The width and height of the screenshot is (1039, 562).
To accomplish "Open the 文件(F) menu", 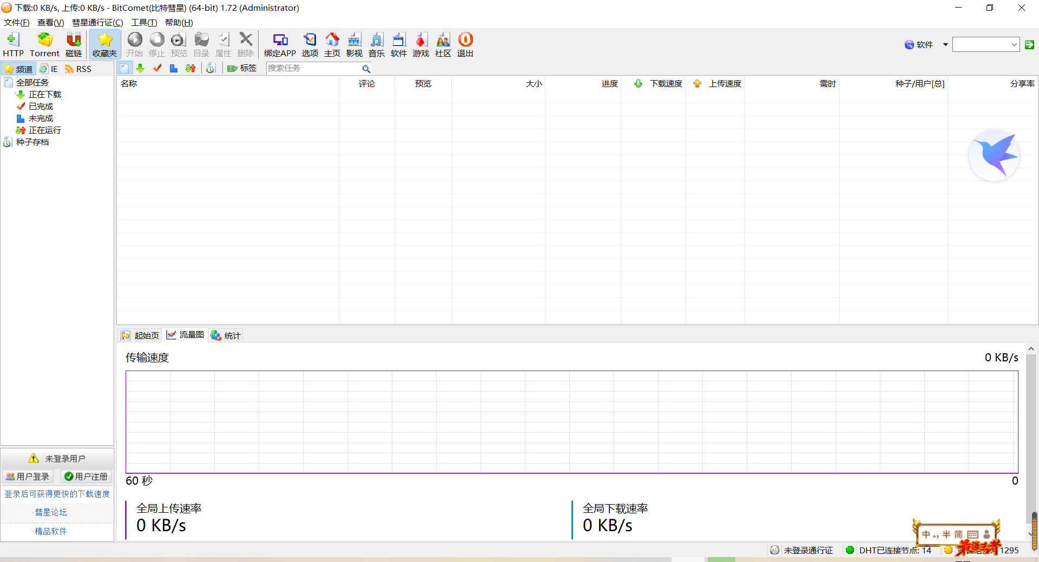I will click(x=17, y=22).
